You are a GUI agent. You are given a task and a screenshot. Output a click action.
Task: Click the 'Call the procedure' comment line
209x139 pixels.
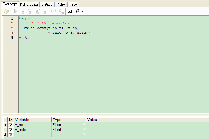[47, 23]
